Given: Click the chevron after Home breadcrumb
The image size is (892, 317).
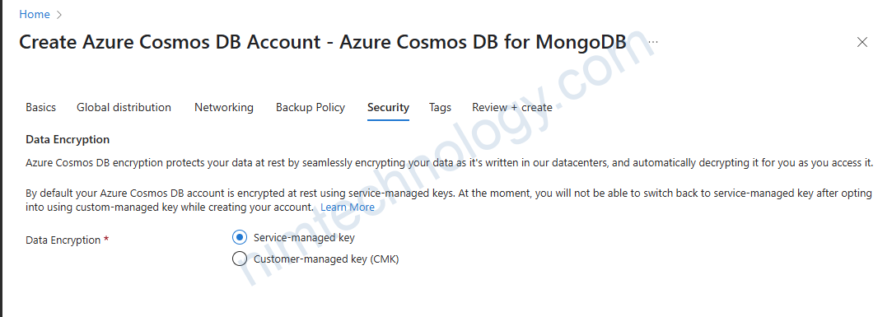Looking at the screenshot, I should pos(60,15).
